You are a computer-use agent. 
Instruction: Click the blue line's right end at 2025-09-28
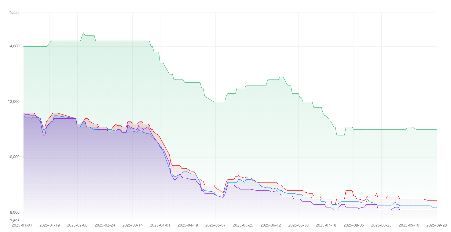pyautogui.click(x=436, y=207)
